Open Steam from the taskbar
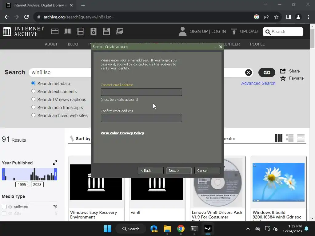Screen dimensions: 315x236 (x=208, y=229)
